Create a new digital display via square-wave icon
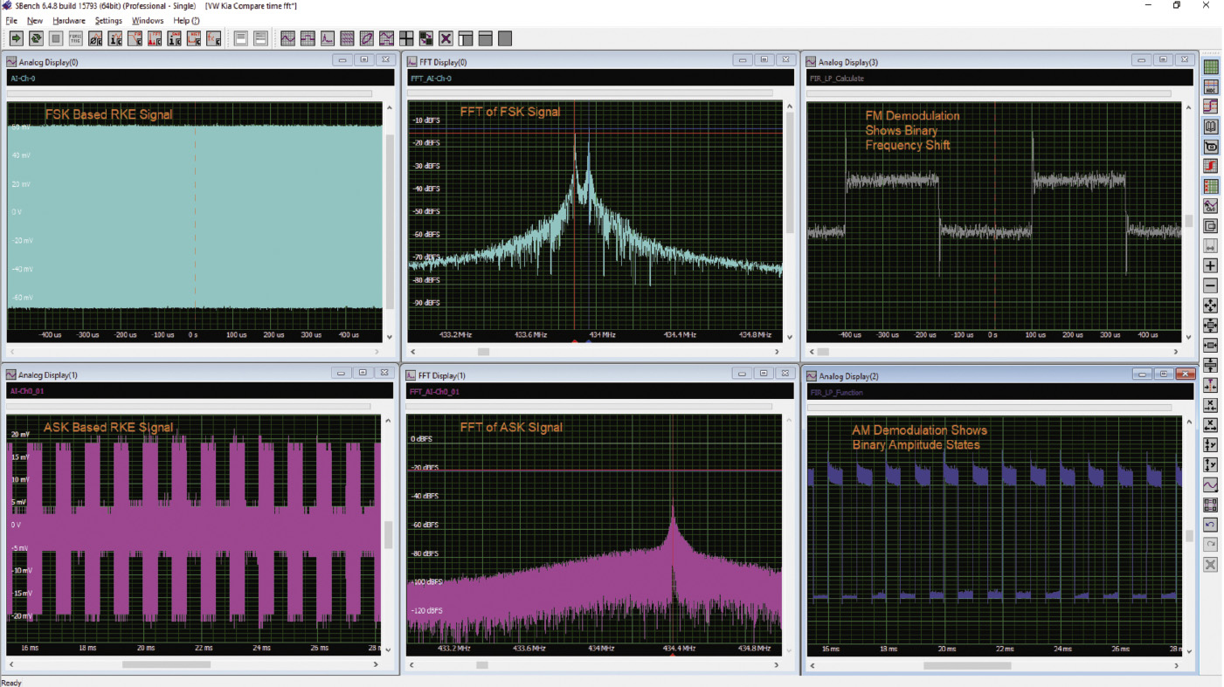 pyautogui.click(x=308, y=38)
